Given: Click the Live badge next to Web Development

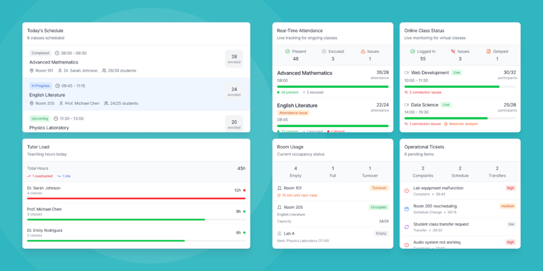Looking at the screenshot, I should pos(457,73).
